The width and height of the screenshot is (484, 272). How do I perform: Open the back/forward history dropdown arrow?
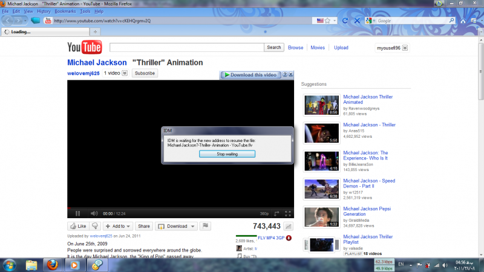[x=25, y=21]
